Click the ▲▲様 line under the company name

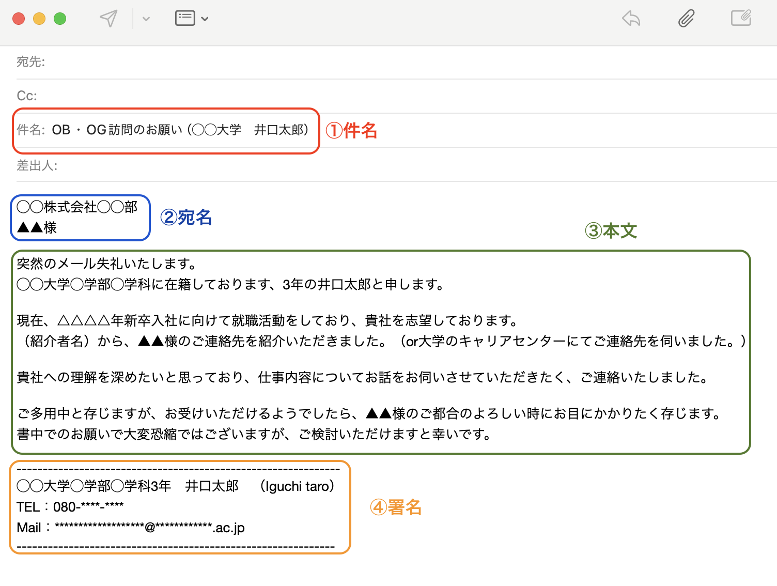(37, 227)
